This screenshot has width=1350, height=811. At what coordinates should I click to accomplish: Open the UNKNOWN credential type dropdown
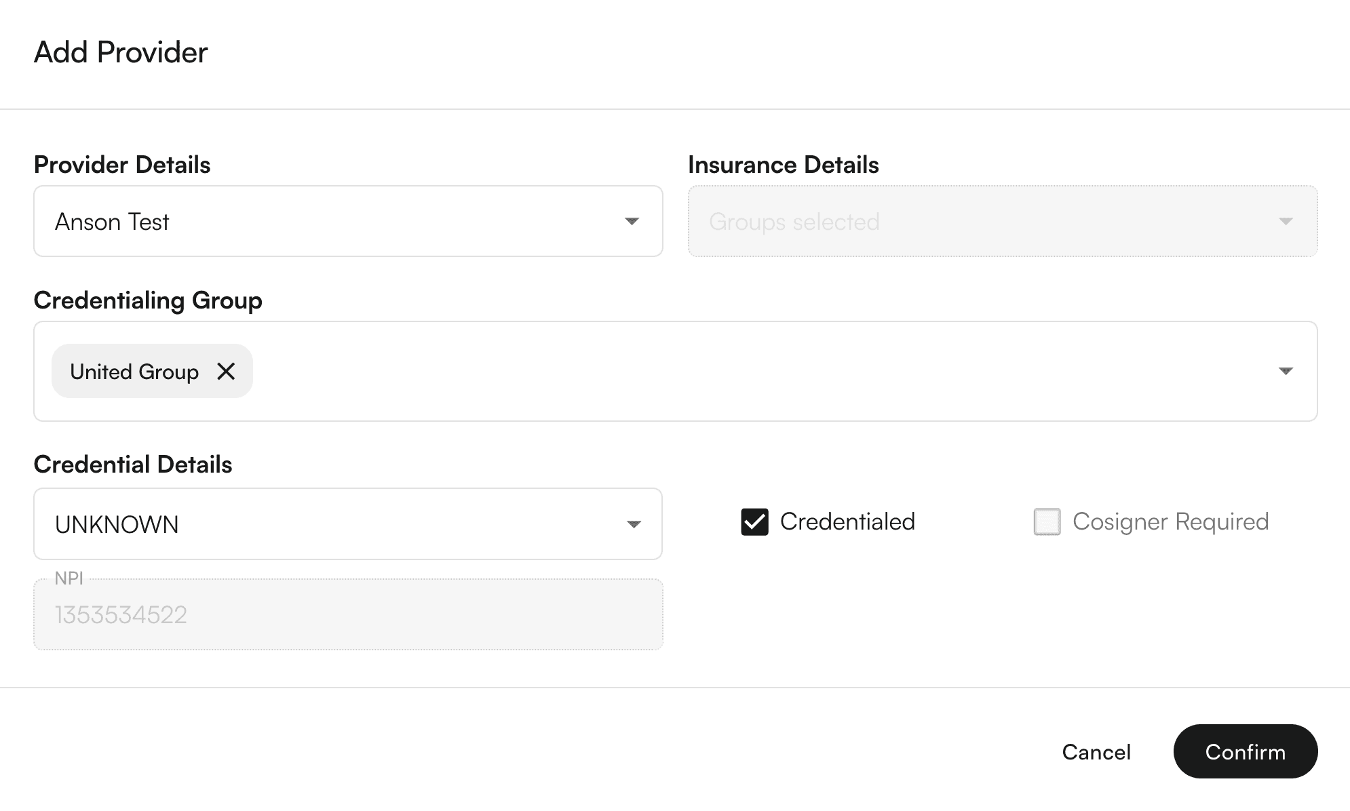(x=348, y=523)
